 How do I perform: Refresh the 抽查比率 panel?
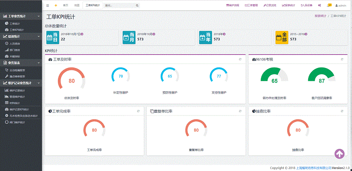(x=342, y=111)
